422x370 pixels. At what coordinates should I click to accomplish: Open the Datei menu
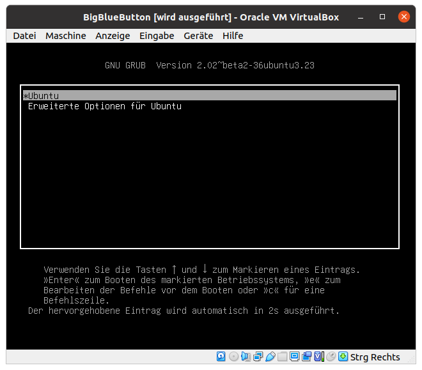[24, 36]
